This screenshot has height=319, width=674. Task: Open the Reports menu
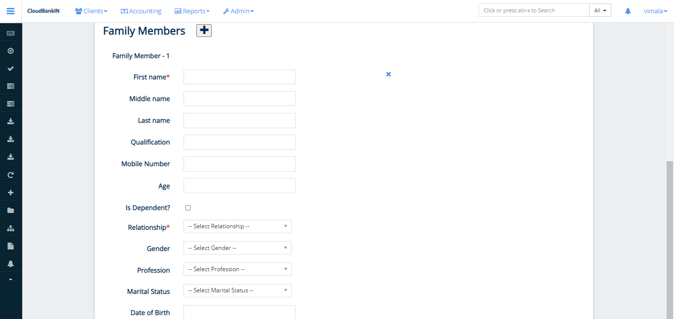(192, 11)
